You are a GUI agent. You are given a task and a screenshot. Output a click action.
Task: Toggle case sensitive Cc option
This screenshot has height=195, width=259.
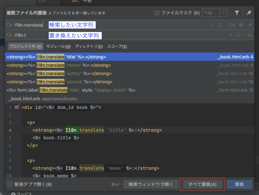pos(232,25)
